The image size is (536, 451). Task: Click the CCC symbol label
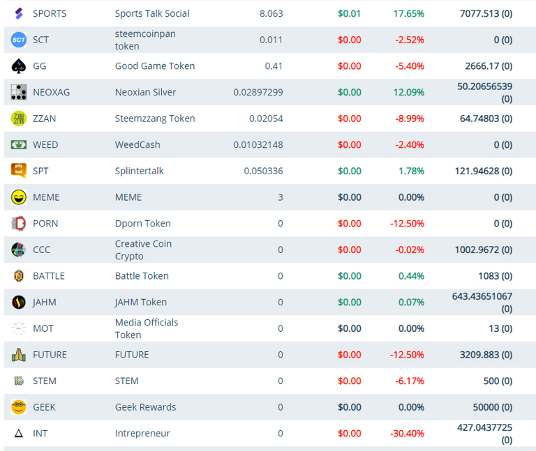tap(41, 250)
